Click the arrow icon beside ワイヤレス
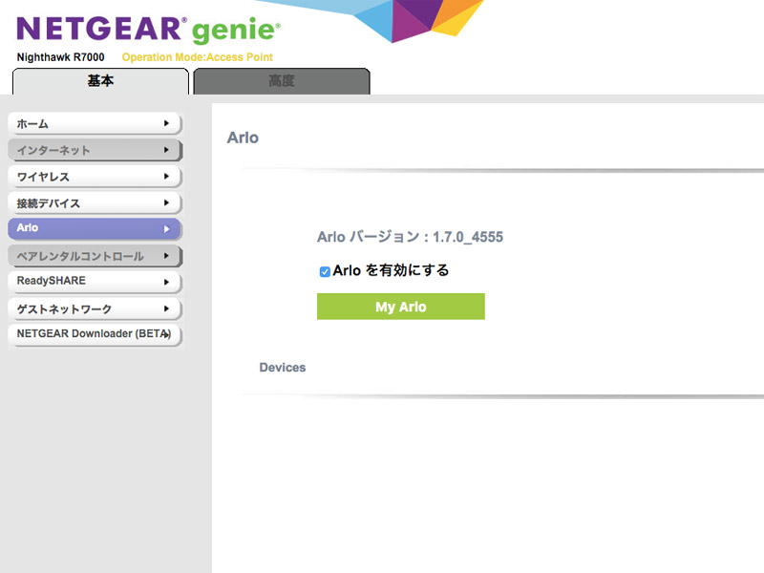This screenshot has height=573, width=764. [166, 177]
